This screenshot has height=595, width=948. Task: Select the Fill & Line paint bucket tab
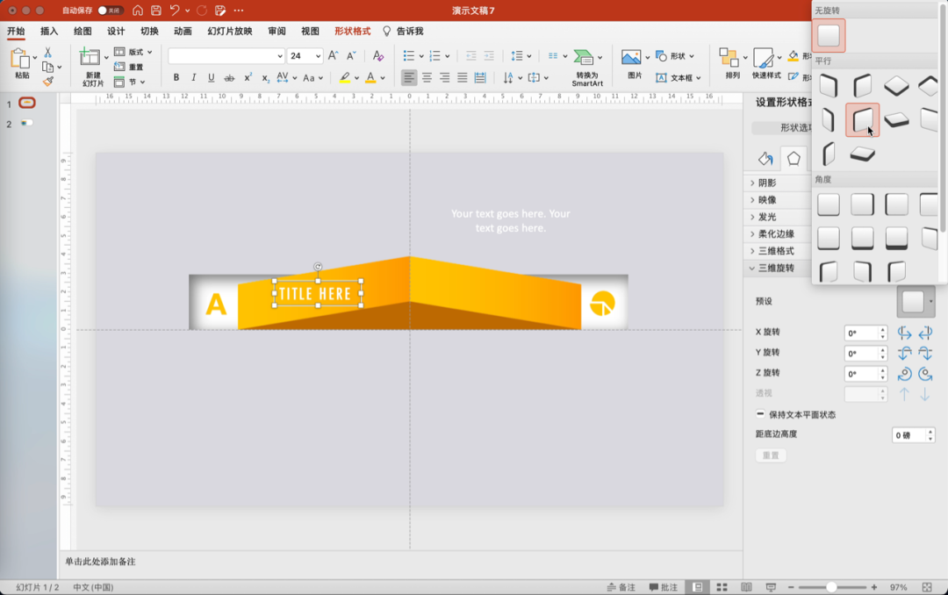765,159
